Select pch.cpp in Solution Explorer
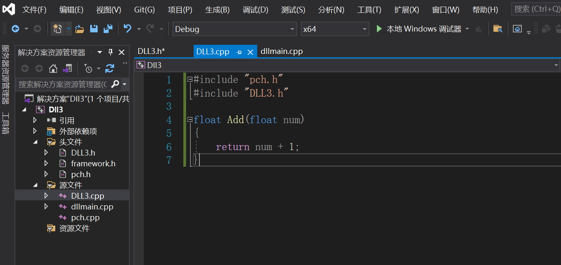 85,217
